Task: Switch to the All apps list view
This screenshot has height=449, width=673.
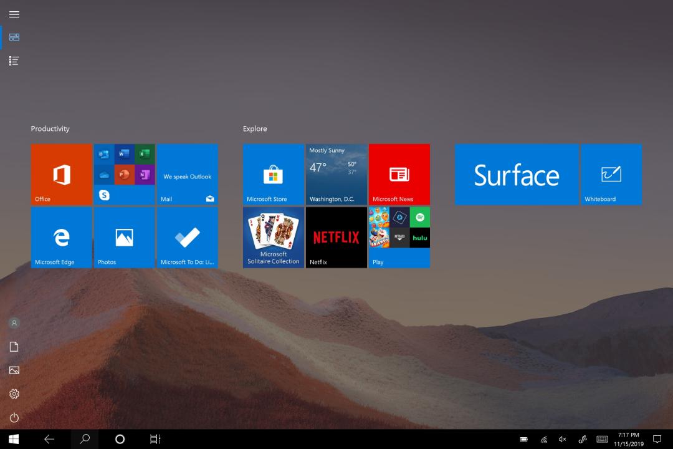Action: [x=14, y=60]
